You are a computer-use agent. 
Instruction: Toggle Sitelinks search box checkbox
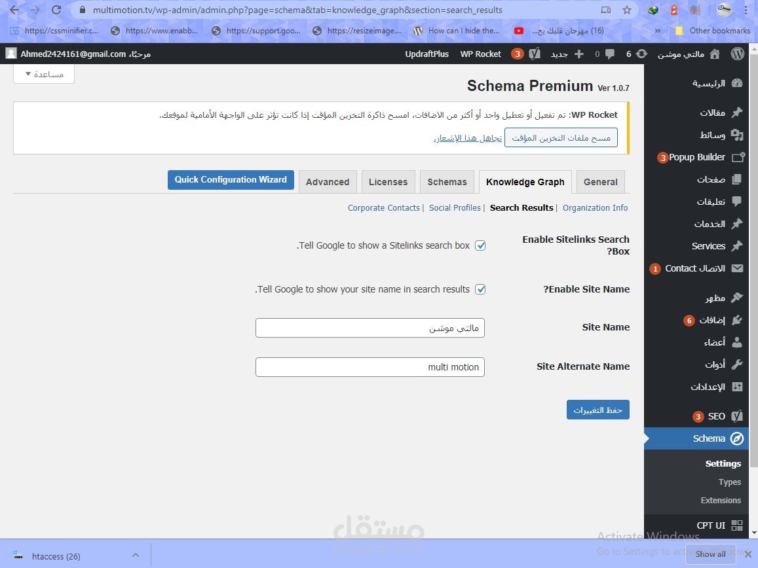pyautogui.click(x=480, y=245)
